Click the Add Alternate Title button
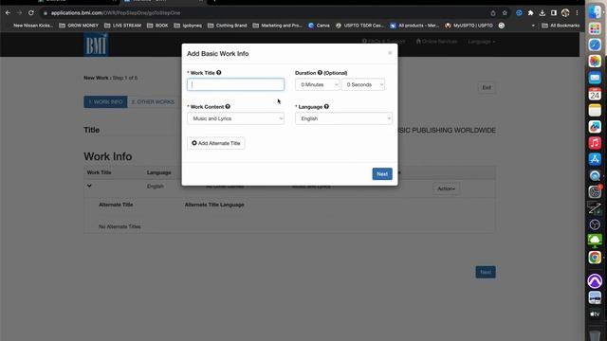The width and height of the screenshot is (607, 341). pos(216,143)
